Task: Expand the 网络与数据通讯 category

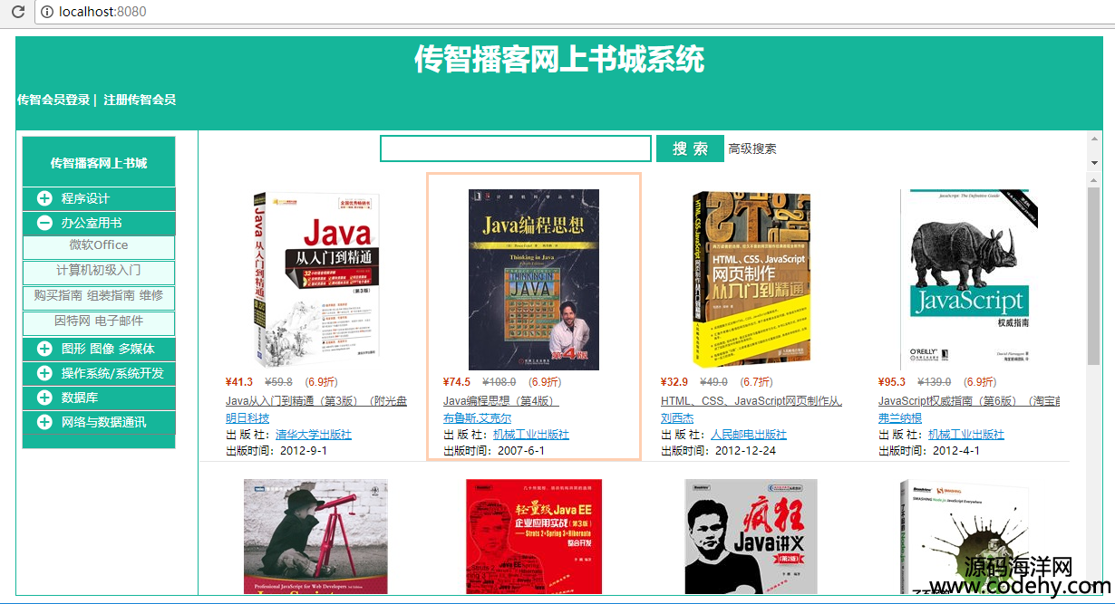Action: tap(99, 422)
